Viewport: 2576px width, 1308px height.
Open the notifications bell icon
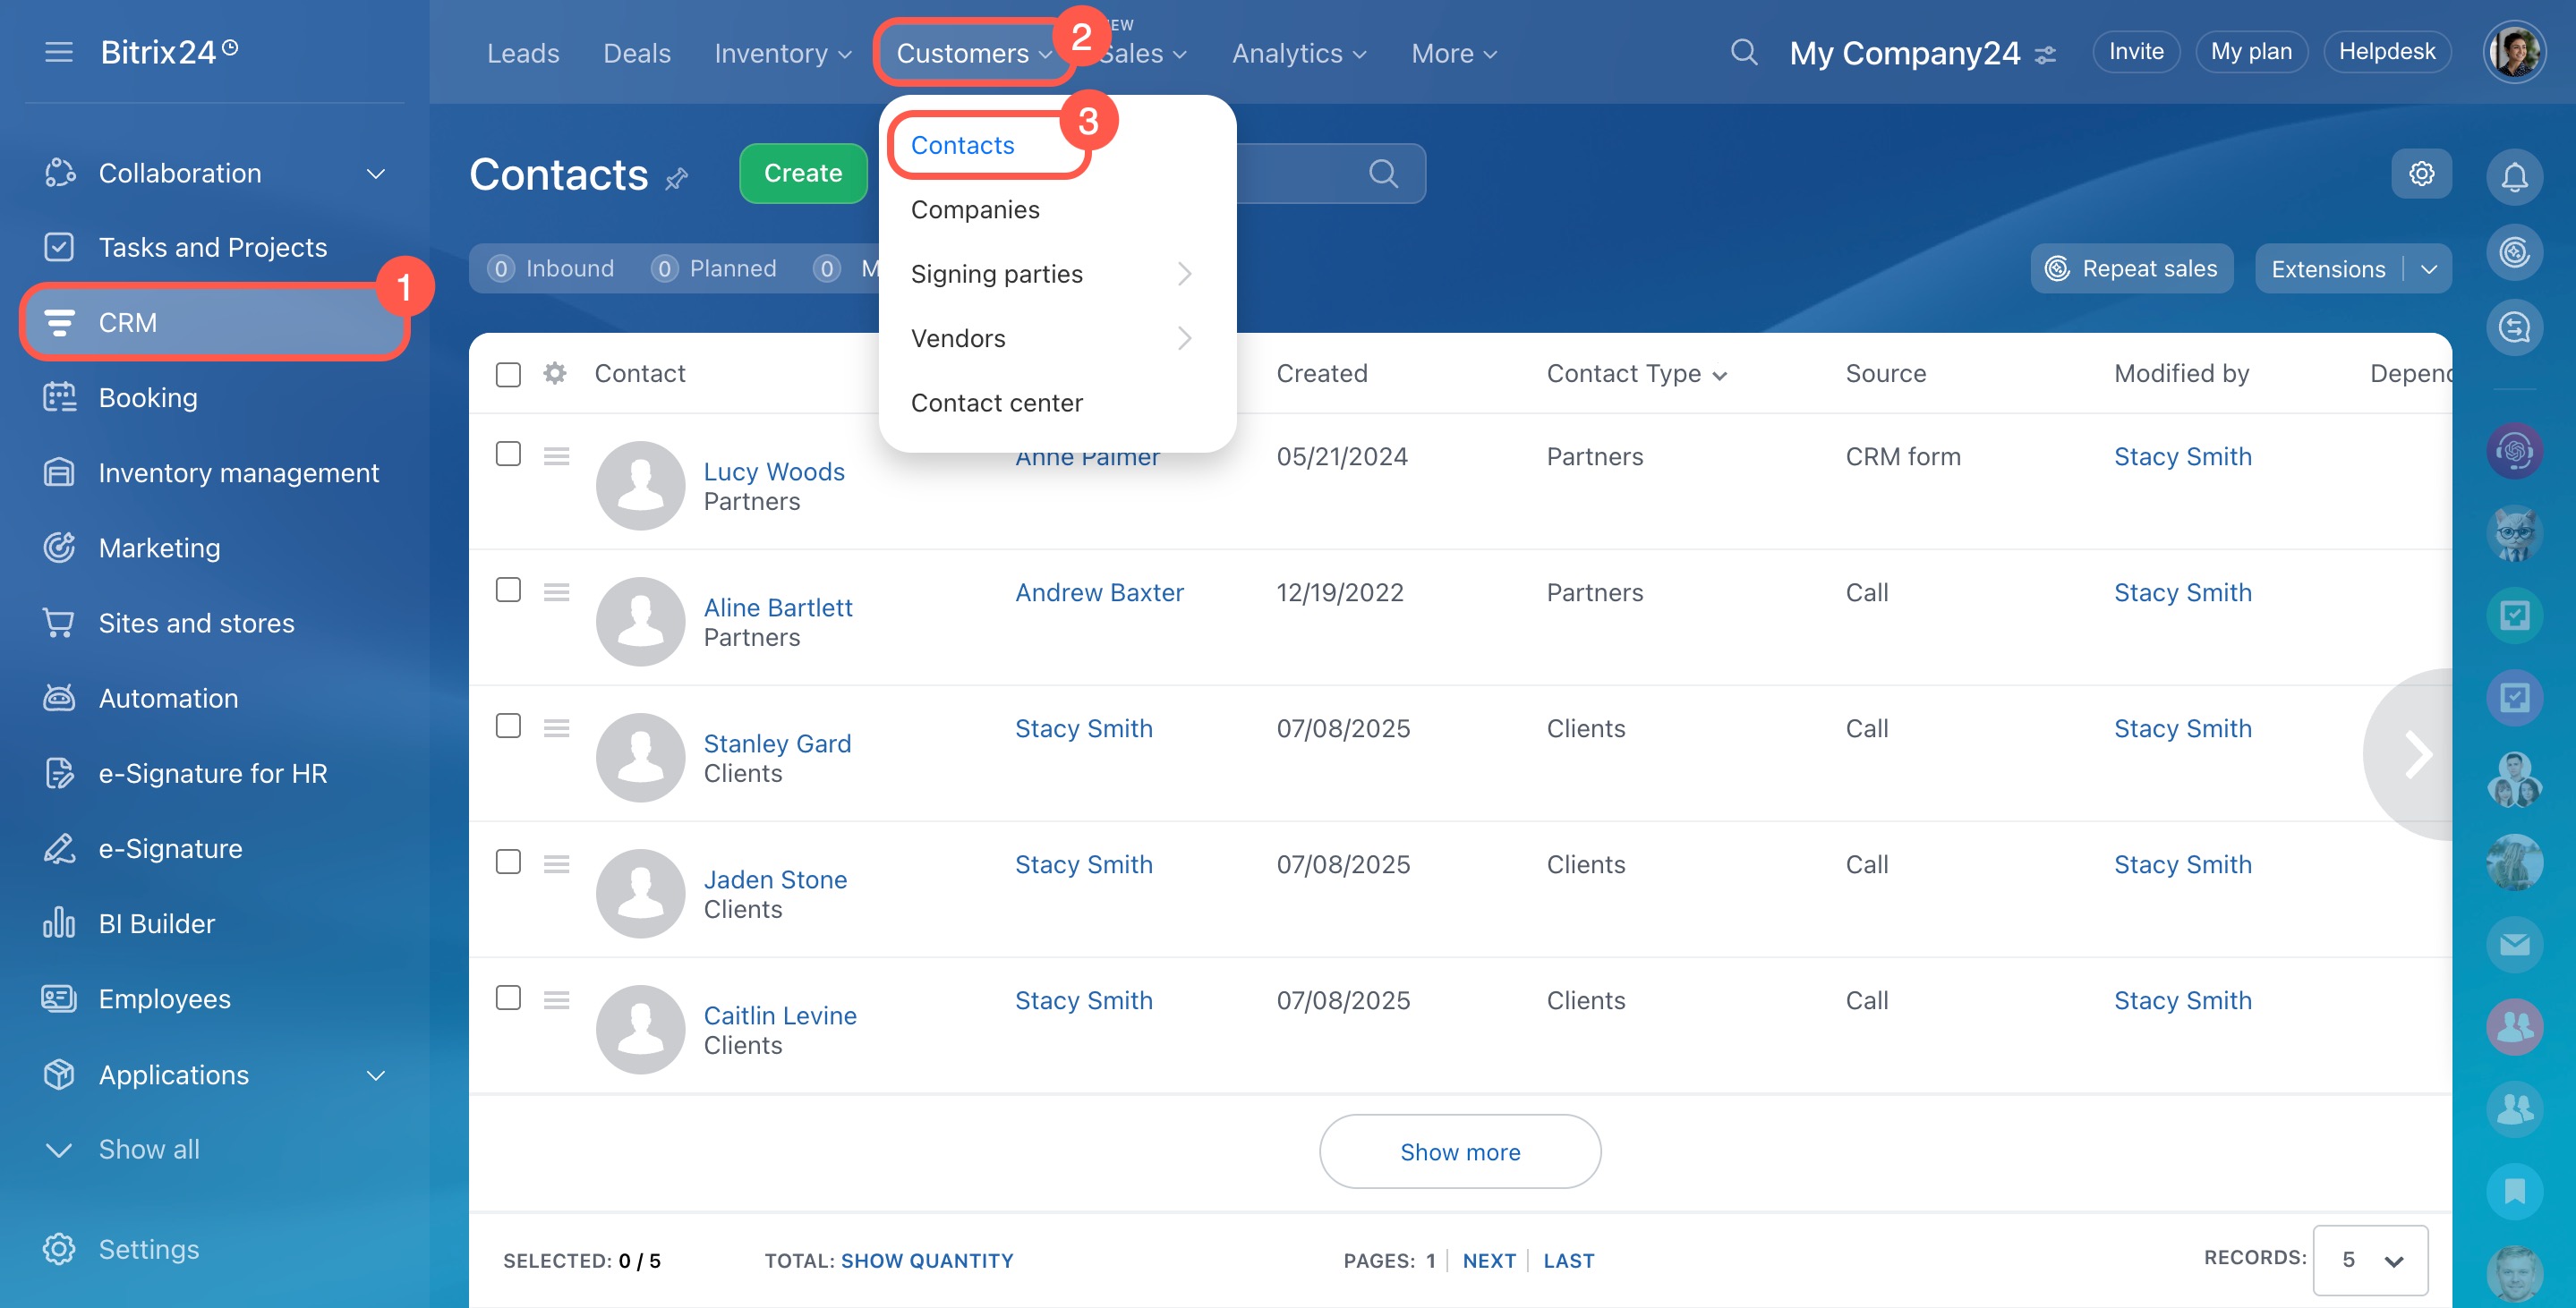pyautogui.click(x=2514, y=177)
